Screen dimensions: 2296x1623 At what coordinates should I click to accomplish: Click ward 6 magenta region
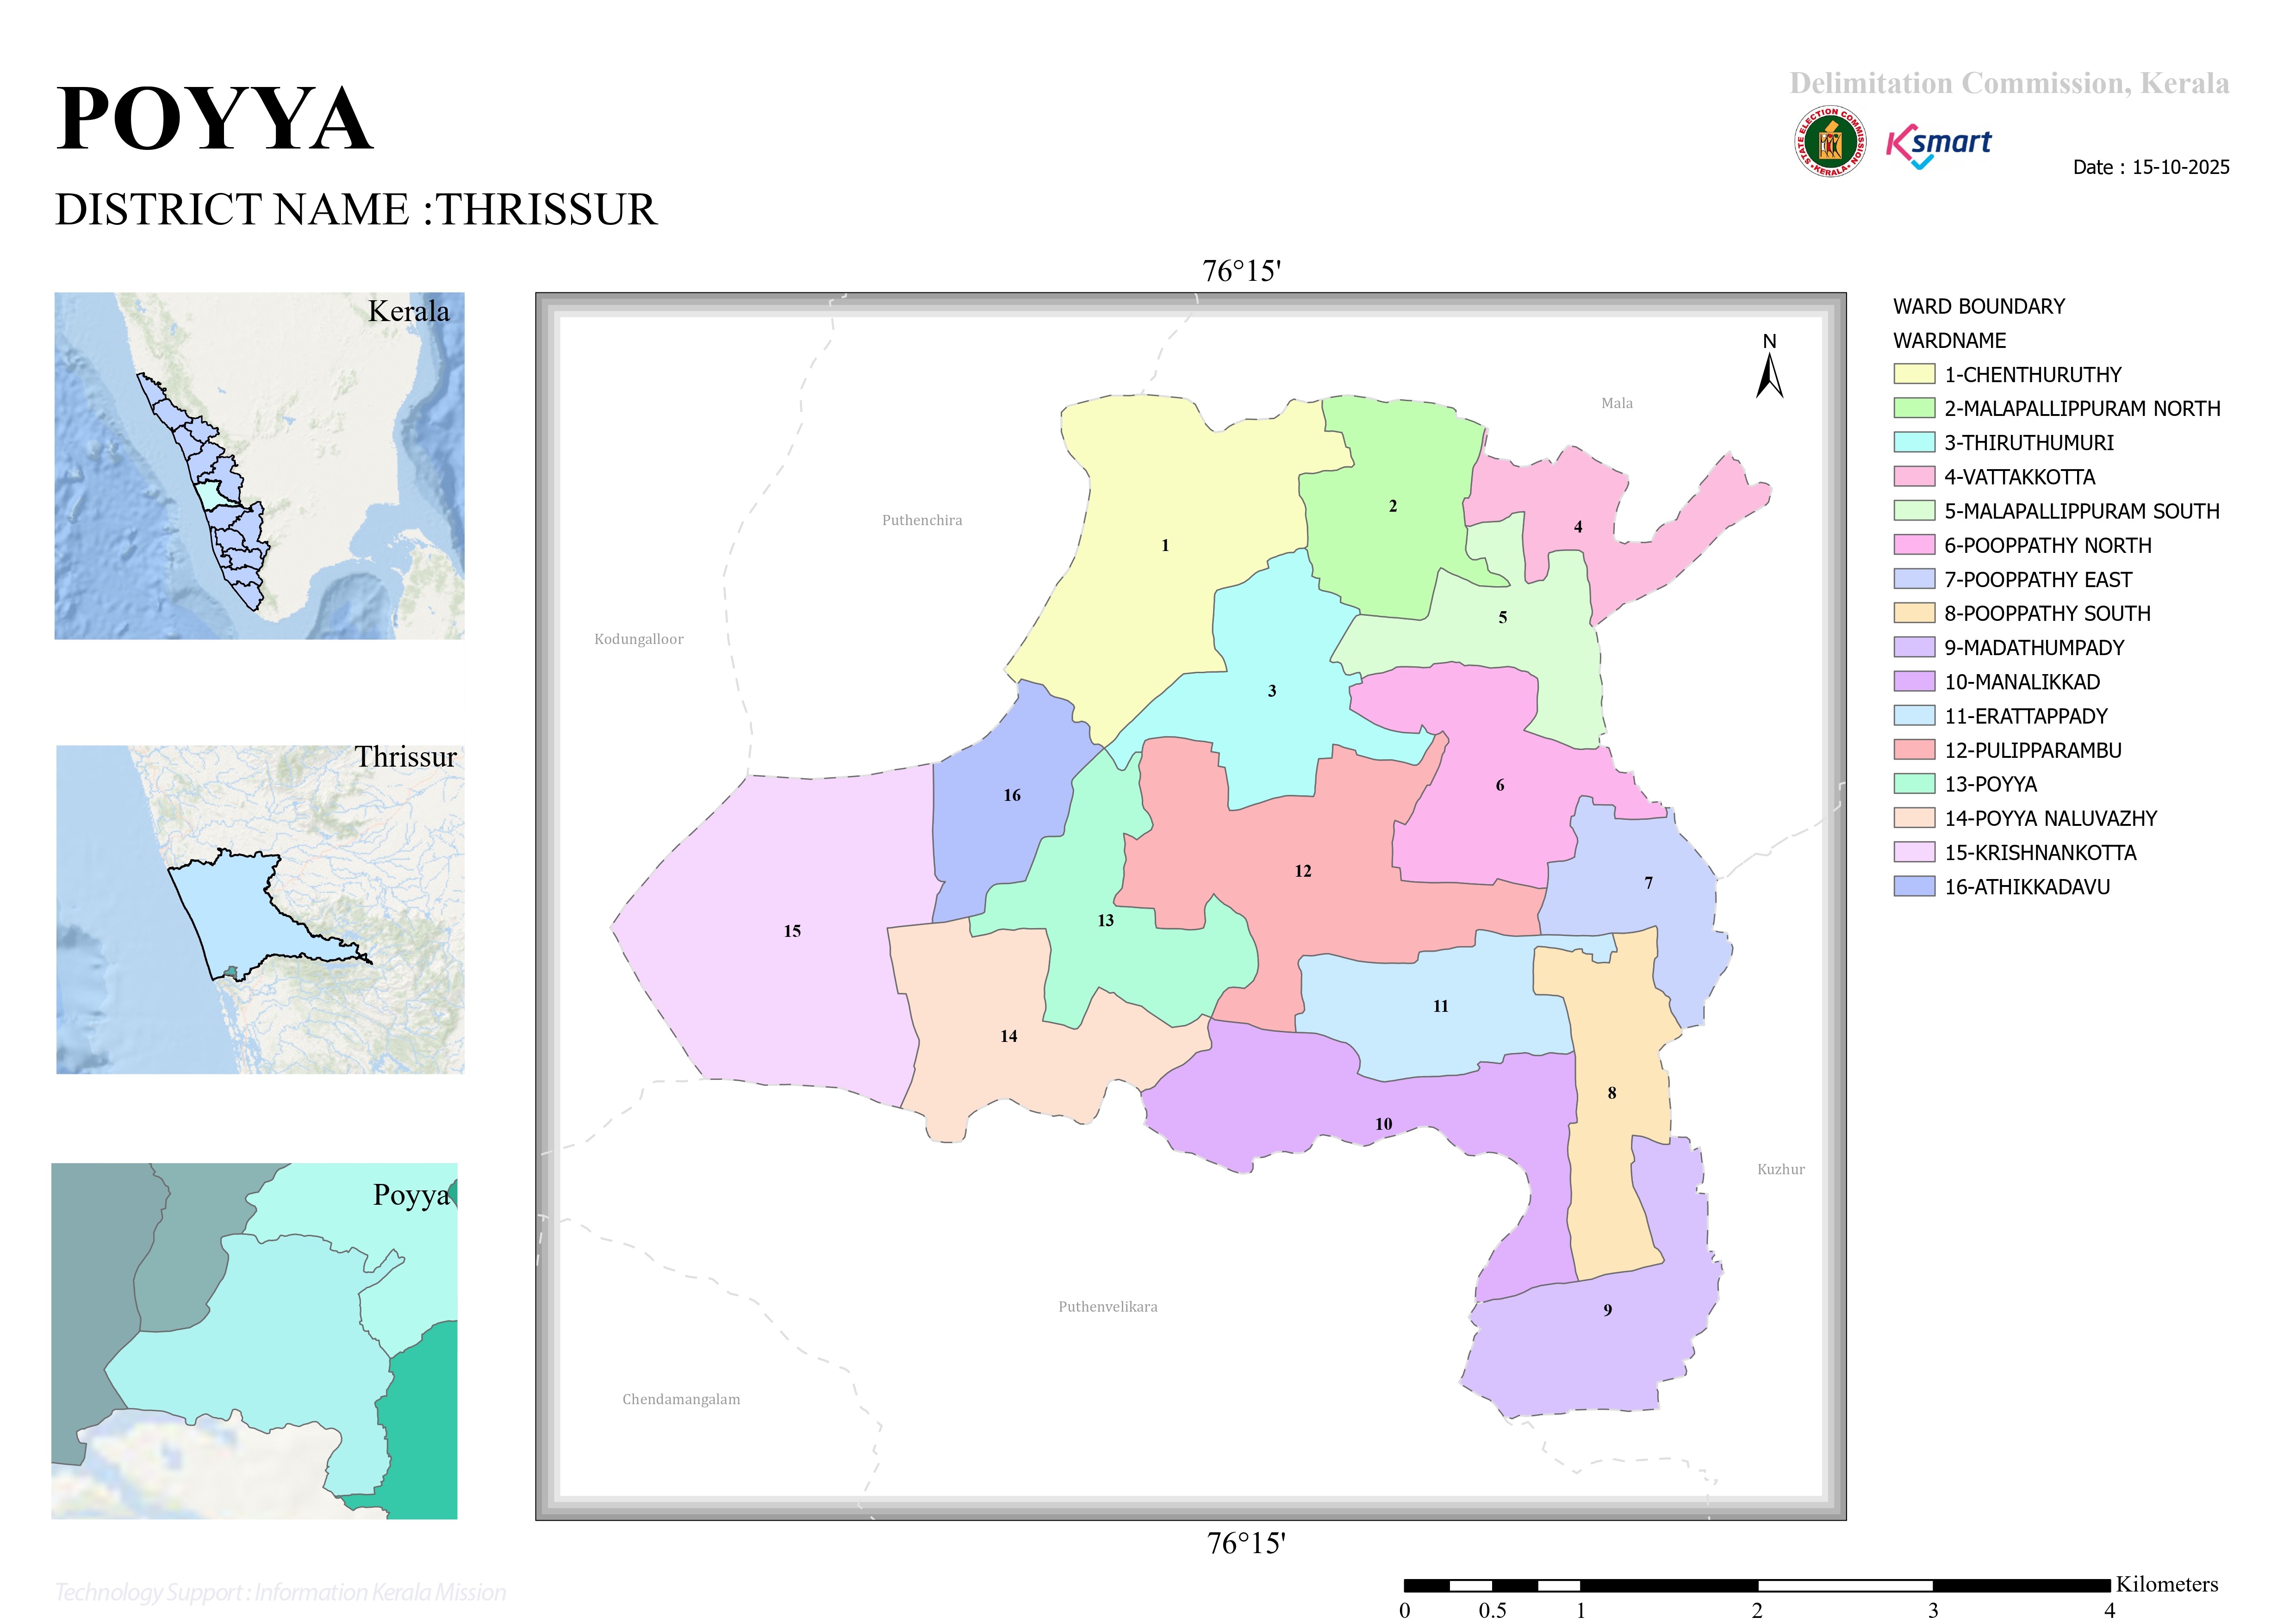(x=1499, y=786)
